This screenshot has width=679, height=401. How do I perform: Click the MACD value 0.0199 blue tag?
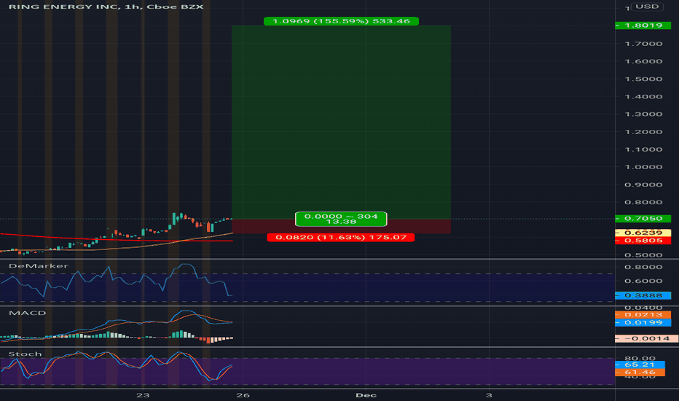tap(643, 322)
